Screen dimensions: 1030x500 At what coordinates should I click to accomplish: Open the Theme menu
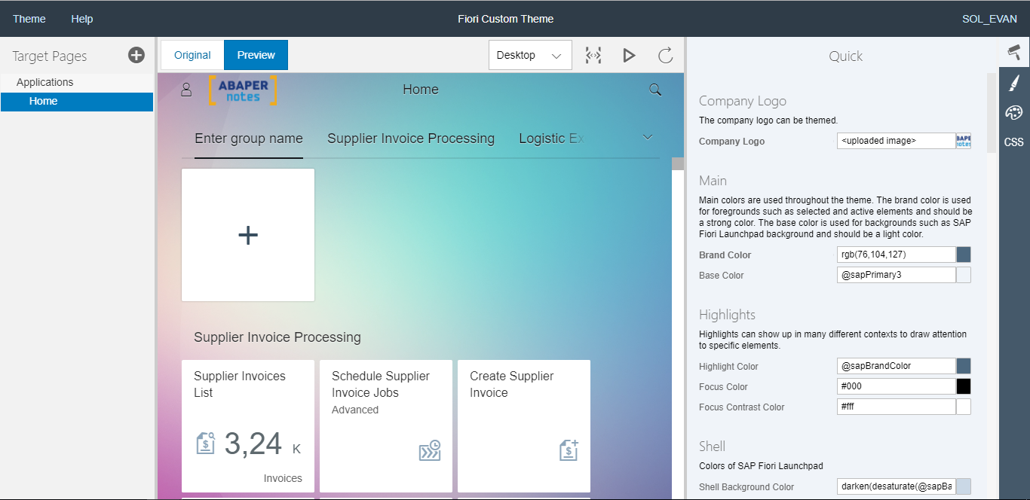pos(29,18)
